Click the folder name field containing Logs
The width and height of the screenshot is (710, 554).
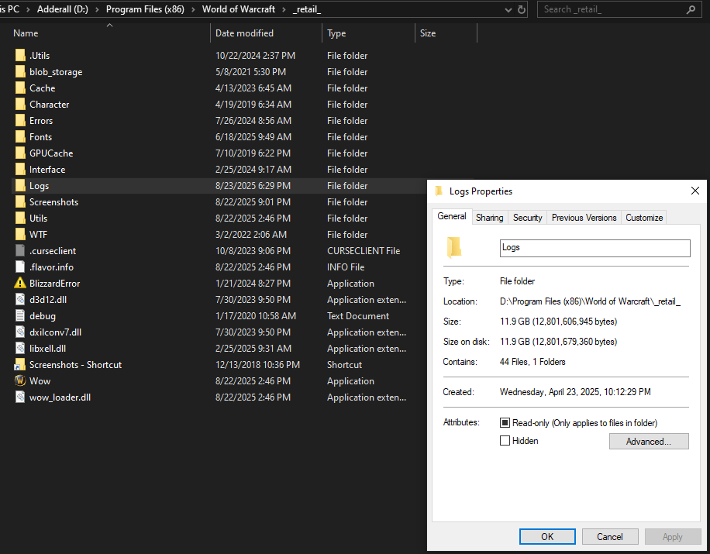click(x=595, y=248)
